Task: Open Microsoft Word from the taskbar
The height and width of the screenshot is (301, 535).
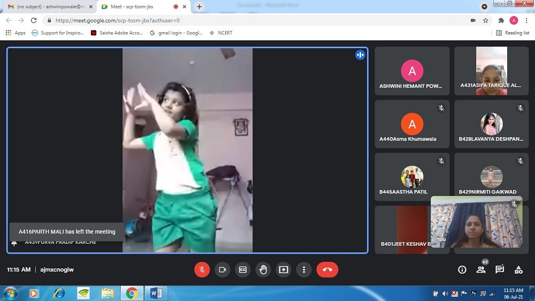Action: coord(156,293)
